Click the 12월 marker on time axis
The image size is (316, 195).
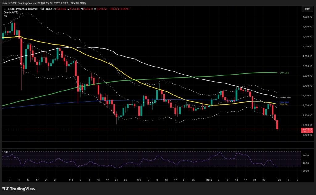pyautogui.click(x=139, y=180)
